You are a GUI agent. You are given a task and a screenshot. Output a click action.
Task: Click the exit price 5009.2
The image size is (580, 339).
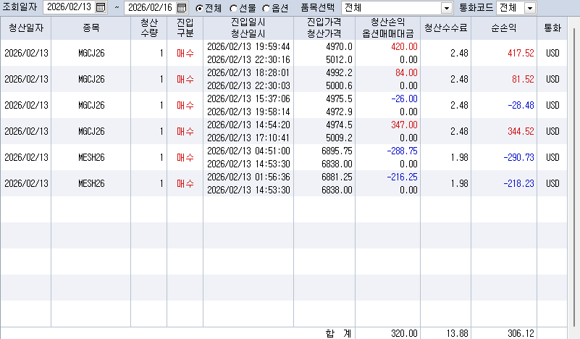(339, 138)
